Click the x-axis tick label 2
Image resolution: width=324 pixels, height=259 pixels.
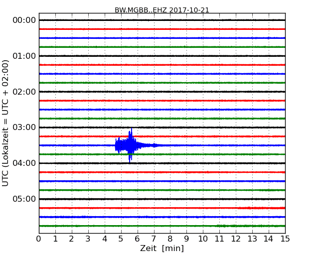click(x=71, y=239)
